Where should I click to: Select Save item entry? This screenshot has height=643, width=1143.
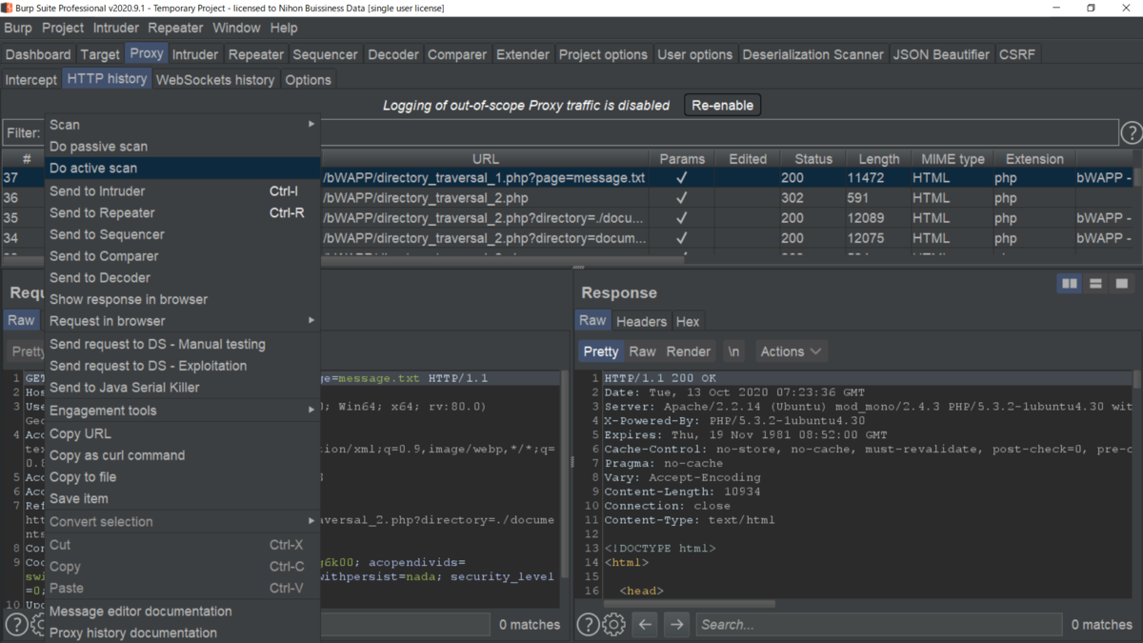182,499
